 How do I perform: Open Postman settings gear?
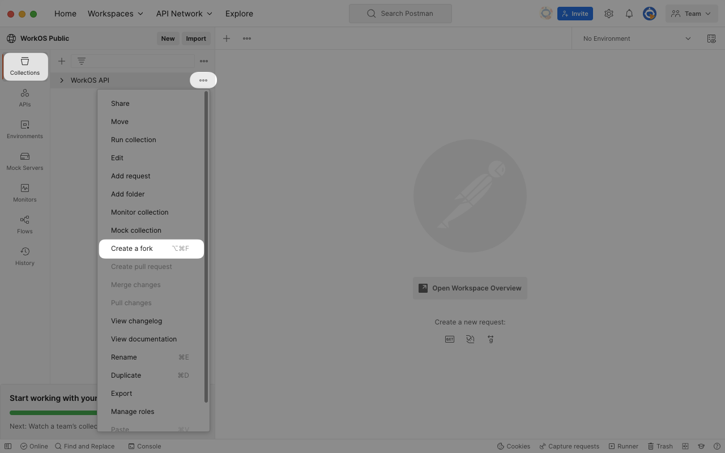[x=608, y=14]
